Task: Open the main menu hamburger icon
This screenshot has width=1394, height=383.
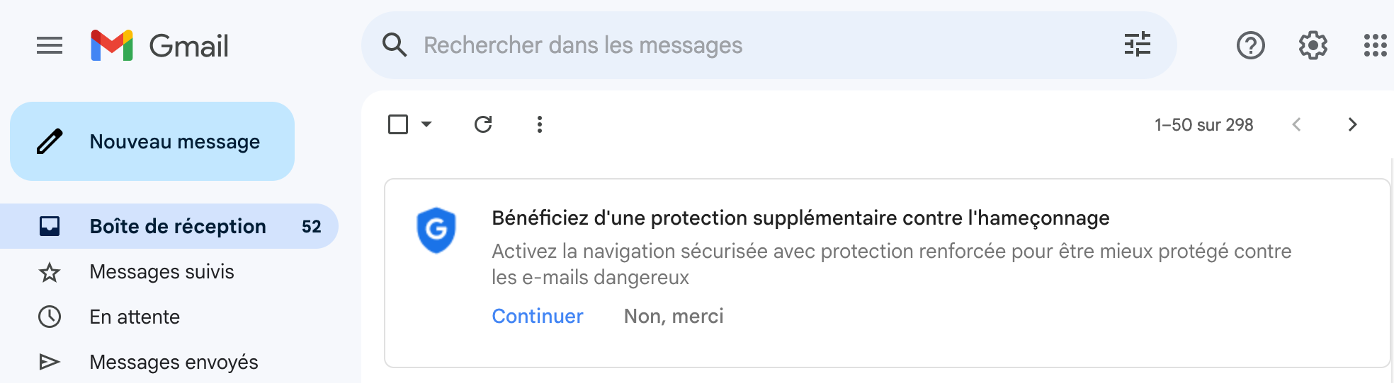Action: [x=50, y=46]
